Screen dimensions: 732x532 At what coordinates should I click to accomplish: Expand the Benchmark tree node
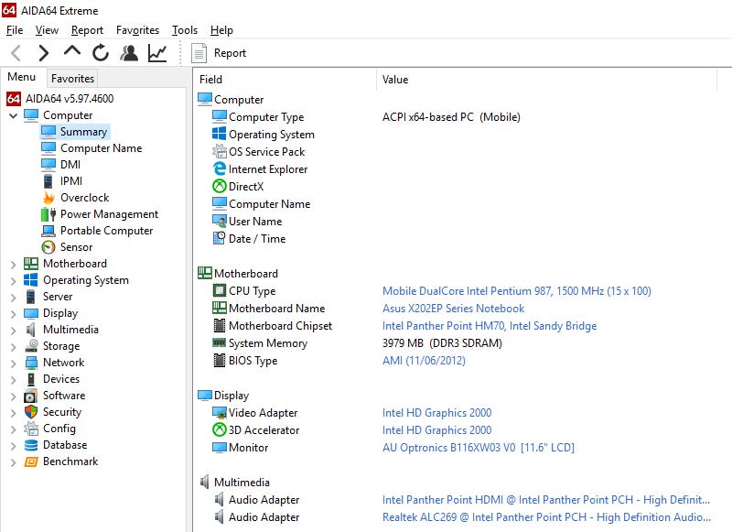13,461
